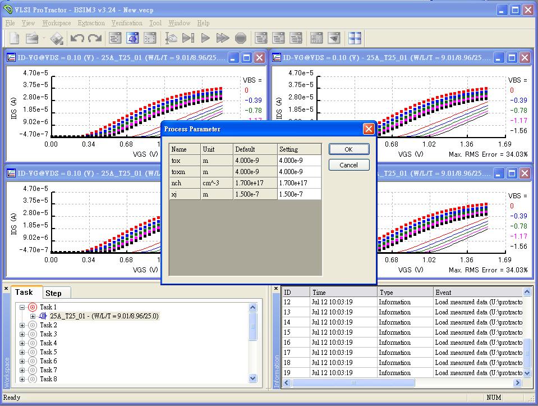The width and height of the screenshot is (538, 406).
Task: Switch to the Step tab
Action: pyautogui.click(x=54, y=293)
